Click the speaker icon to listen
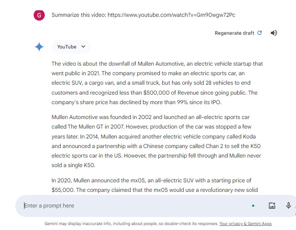This screenshot has width=296, height=230. [x=274, y=33]
